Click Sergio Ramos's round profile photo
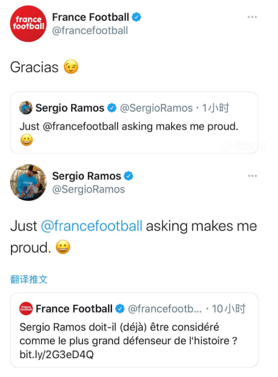The width and height of the screenshot is (278, 377). [29, 182]
